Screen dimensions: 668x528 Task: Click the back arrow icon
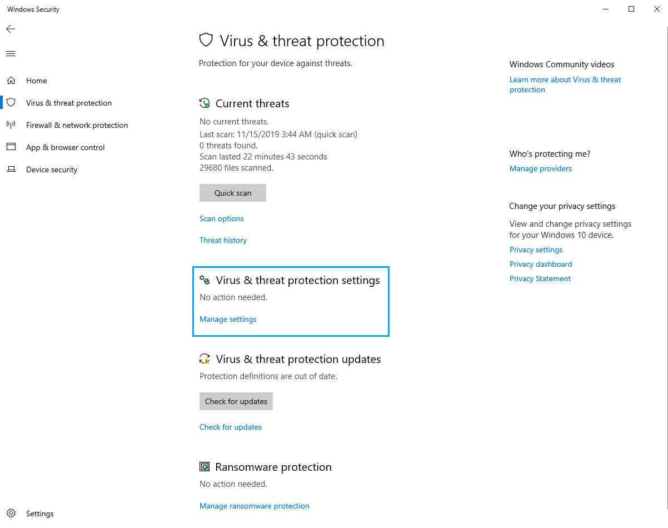11,29
